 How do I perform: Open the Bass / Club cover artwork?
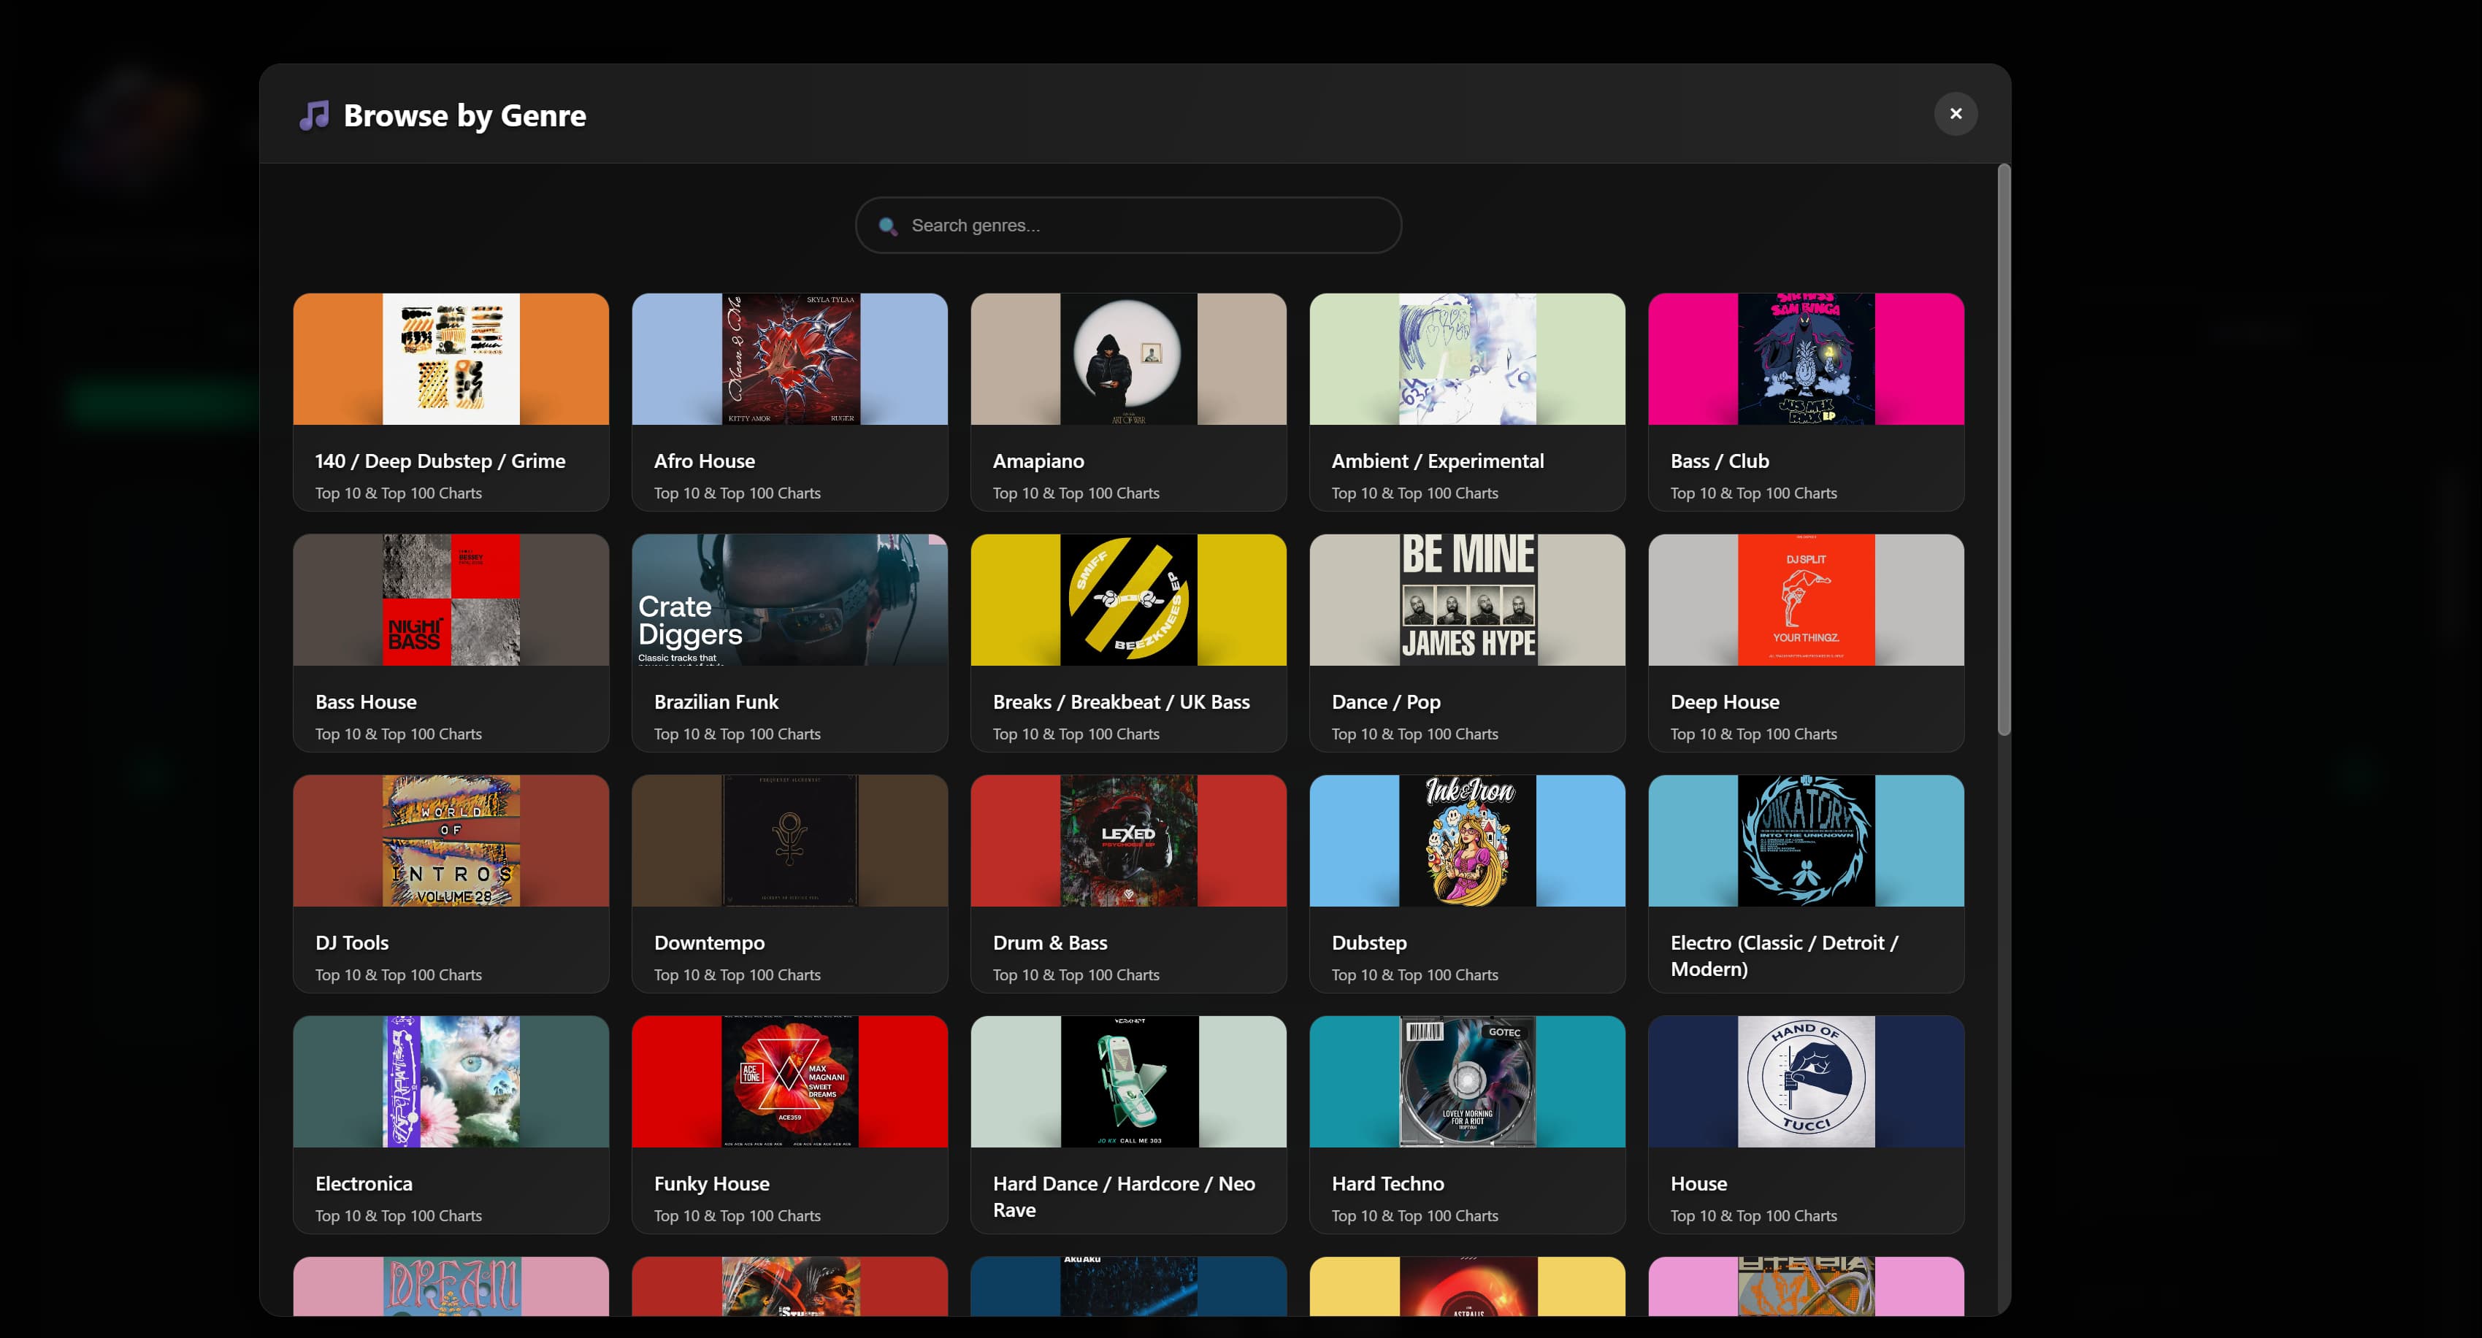click(1807, 359)
